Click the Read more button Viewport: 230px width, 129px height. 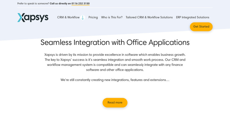pyautogui.click(x=115, y=102)
